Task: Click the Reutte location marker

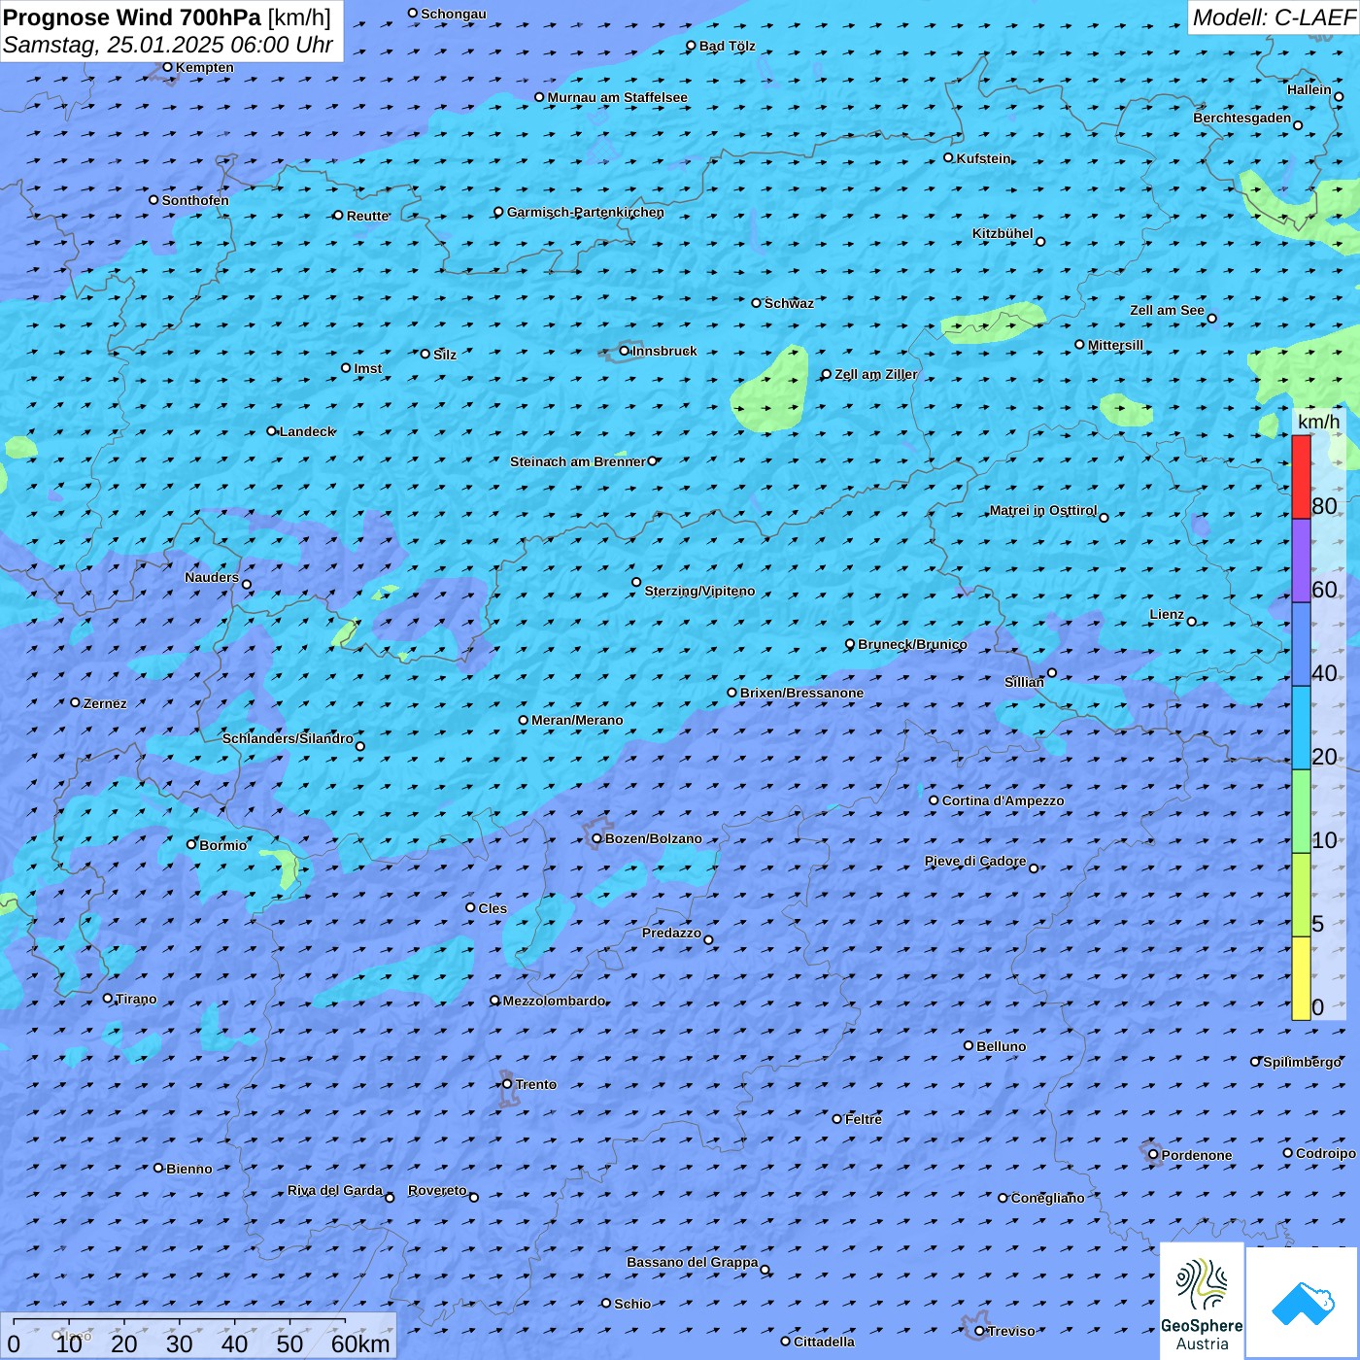Action: pyautogui.click(x=338, y=216)
